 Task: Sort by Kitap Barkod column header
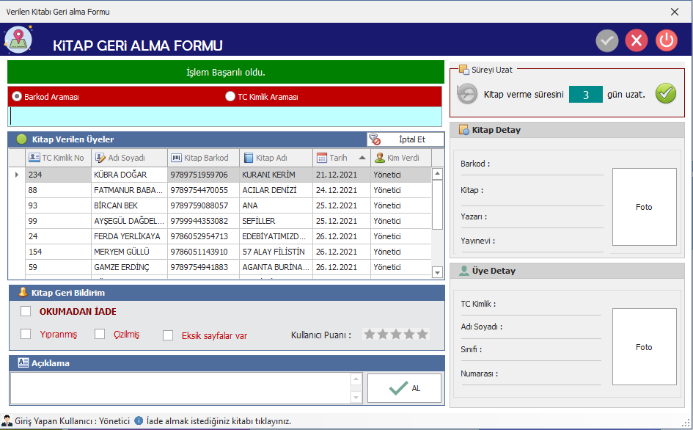[203, 158]
